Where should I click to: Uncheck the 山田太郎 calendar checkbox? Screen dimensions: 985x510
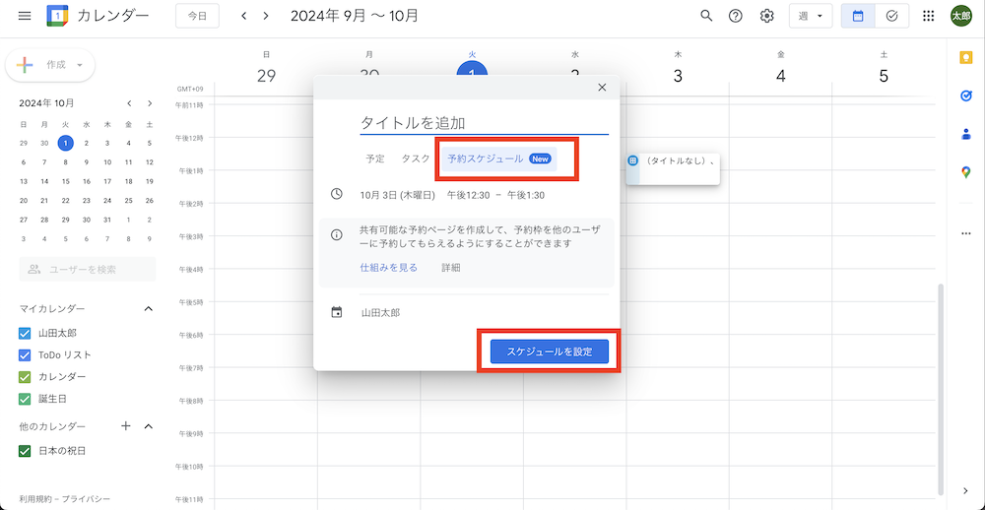click(x=26, y=333)
